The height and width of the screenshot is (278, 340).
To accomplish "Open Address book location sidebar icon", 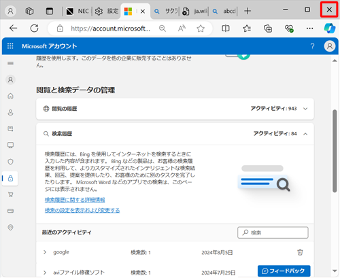I will coord(10,227).
